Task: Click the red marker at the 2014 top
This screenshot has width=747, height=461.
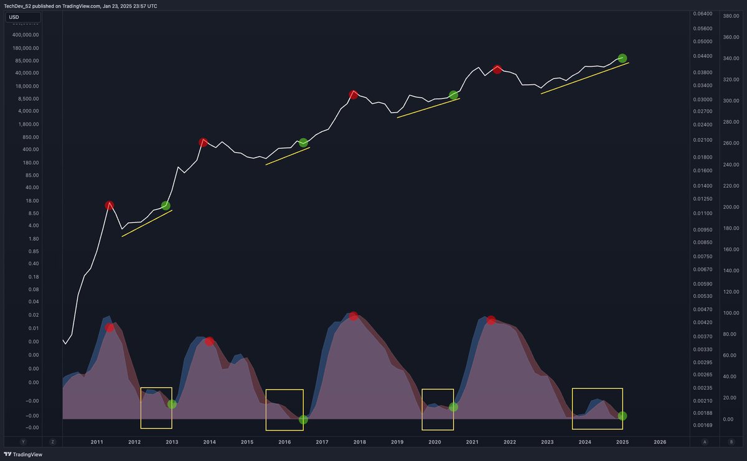Action: point(204,142)
